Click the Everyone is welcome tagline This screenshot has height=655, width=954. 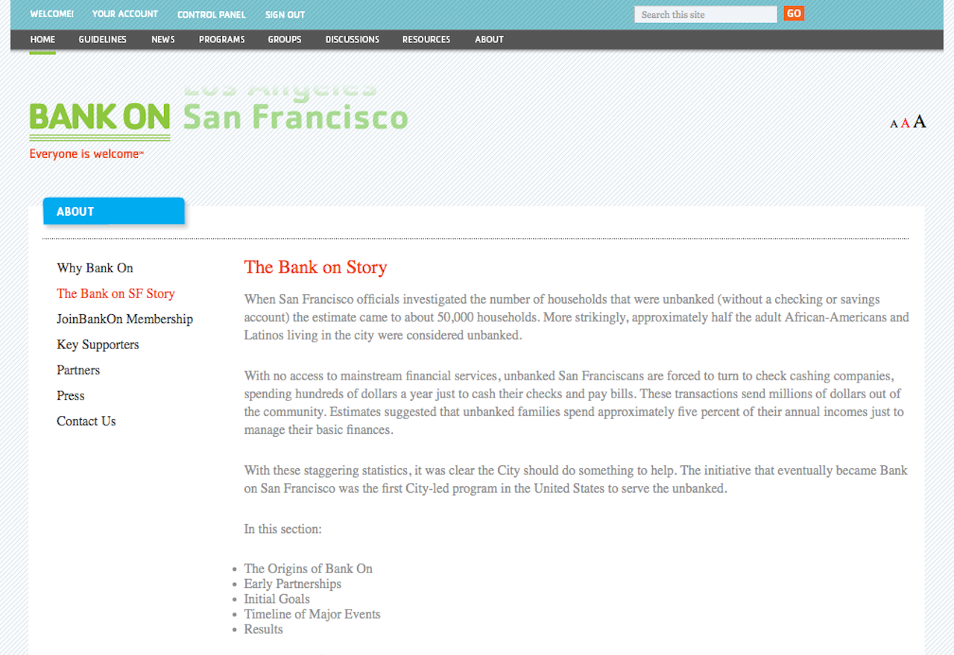pyautogui.click(x=86, y=154)
